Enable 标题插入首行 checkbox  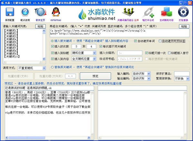[x=169, y=53]
